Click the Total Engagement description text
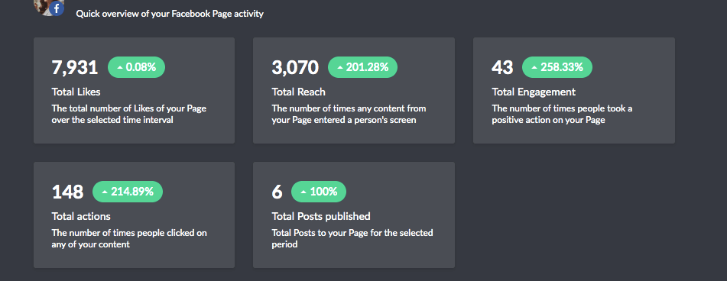 click(562, 115)
